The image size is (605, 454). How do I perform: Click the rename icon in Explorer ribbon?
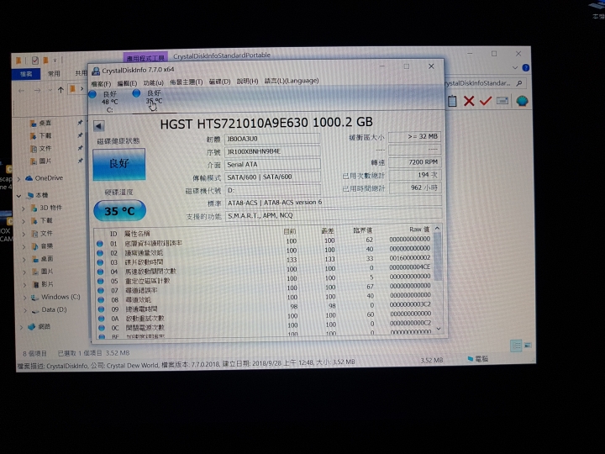[x=502, y=101]
